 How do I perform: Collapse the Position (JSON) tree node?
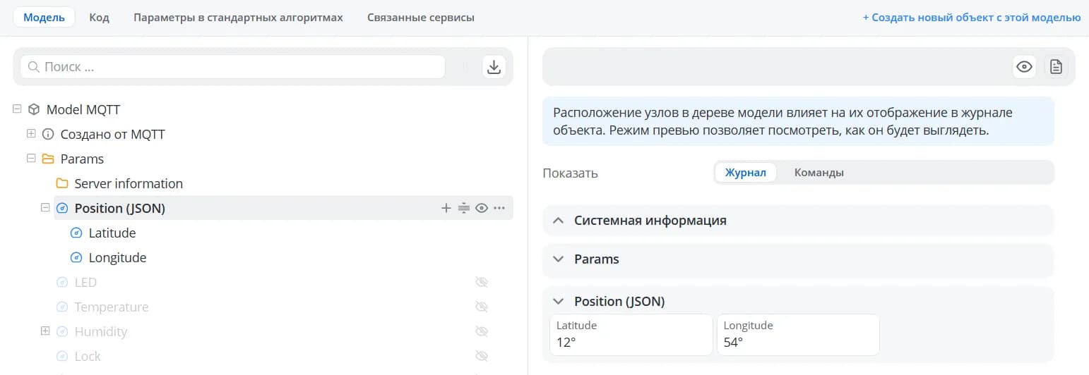point(45,208)
